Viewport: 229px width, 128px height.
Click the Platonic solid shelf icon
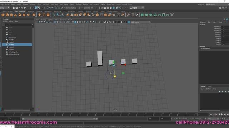pos(34,15)
